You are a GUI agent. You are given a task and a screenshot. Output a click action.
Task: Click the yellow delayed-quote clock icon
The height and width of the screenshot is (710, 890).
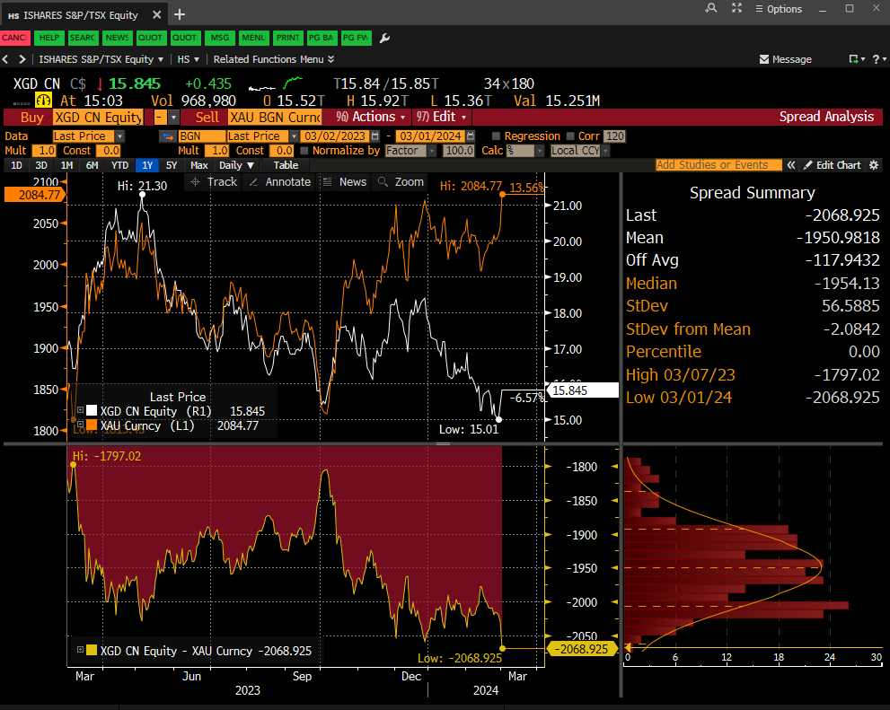tap(43, 101)
